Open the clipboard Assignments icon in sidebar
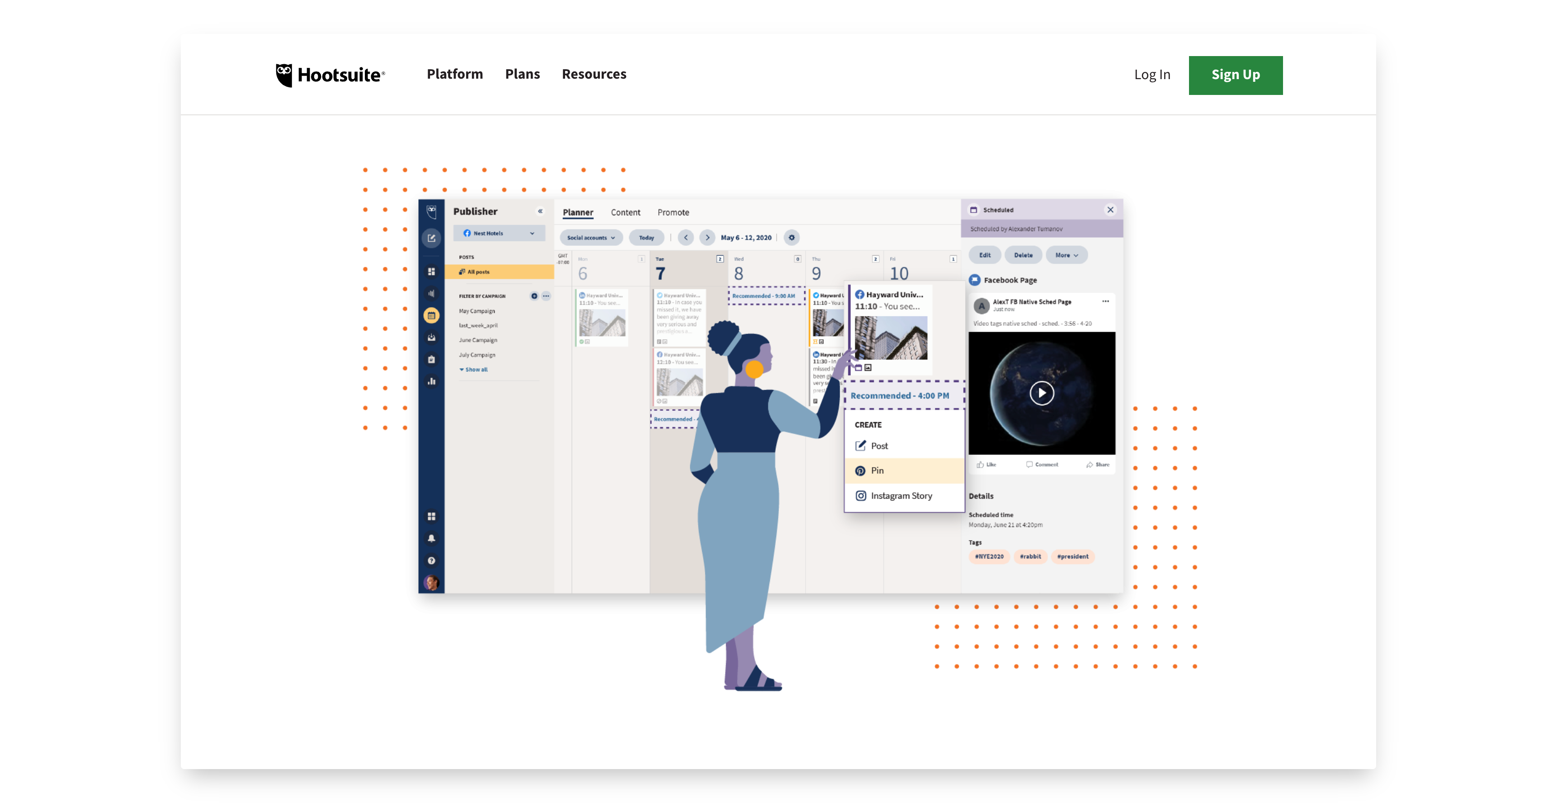Image resolution: width=1557 pixels, height=803 pixels. (x=432, y=359)
